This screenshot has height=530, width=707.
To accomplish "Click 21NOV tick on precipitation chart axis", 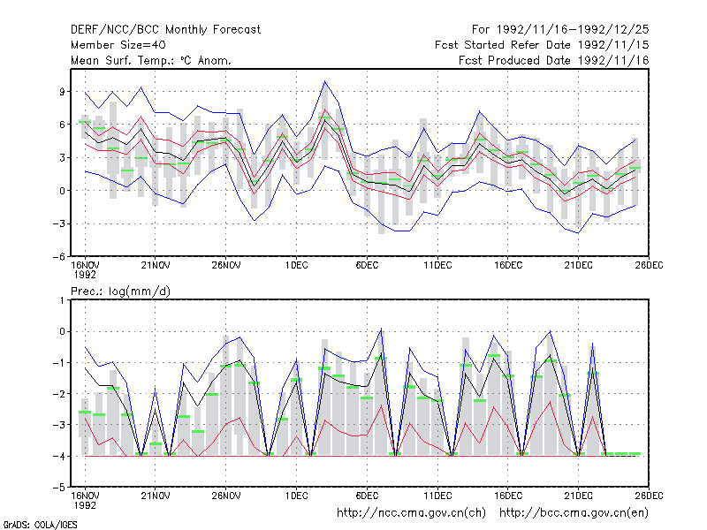I will click(156, 496).
